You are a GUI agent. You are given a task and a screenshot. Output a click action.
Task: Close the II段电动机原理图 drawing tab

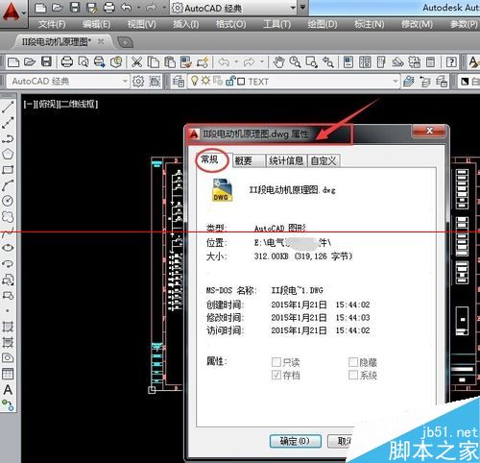point(101,41)
